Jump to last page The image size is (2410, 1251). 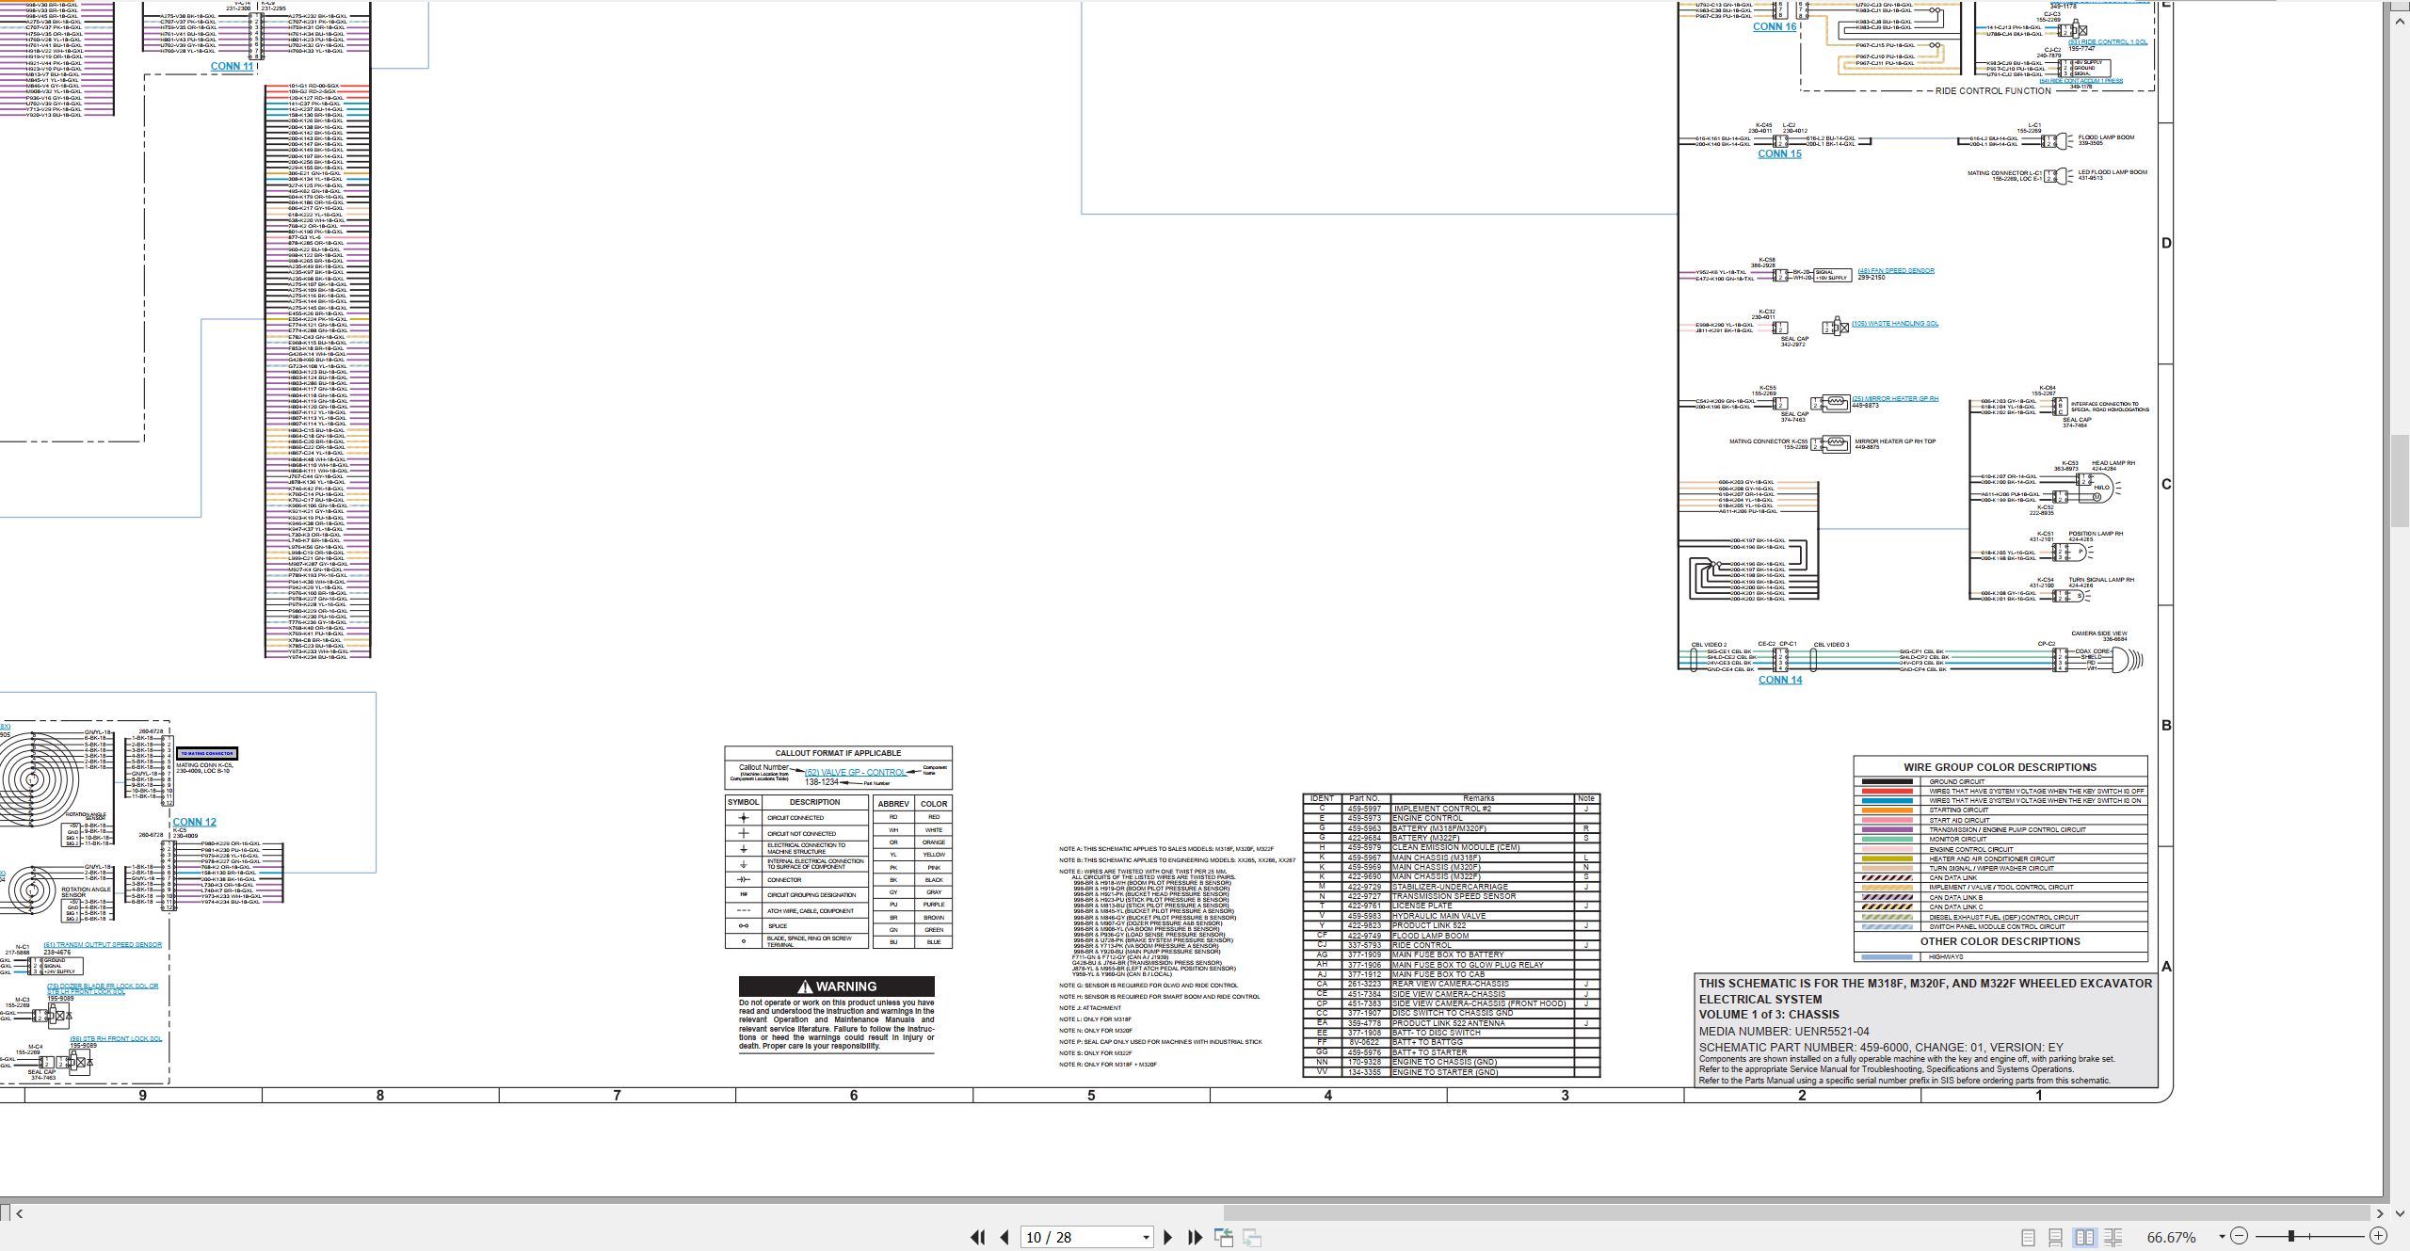point(1196,1237)
